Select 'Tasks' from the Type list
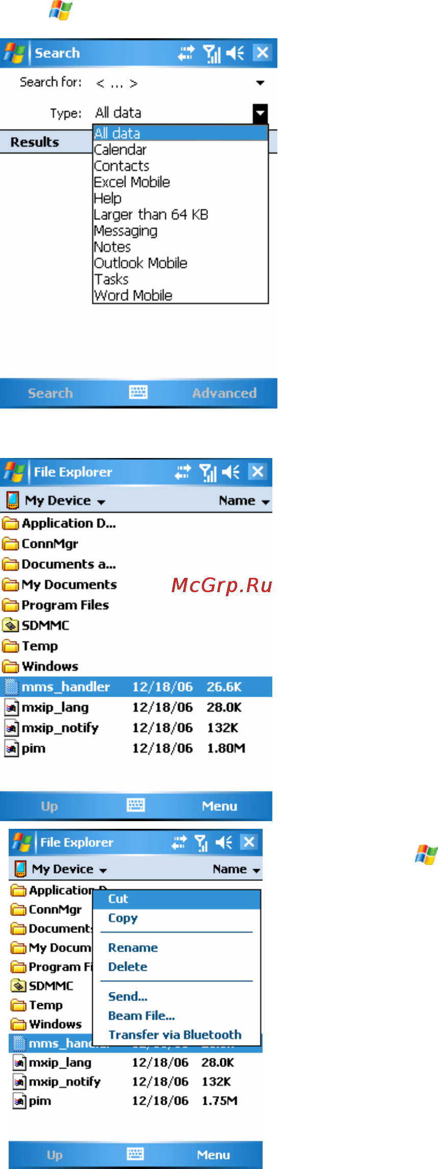The image size is (438, 1169). pyautogui.click(x=181, y=279)
